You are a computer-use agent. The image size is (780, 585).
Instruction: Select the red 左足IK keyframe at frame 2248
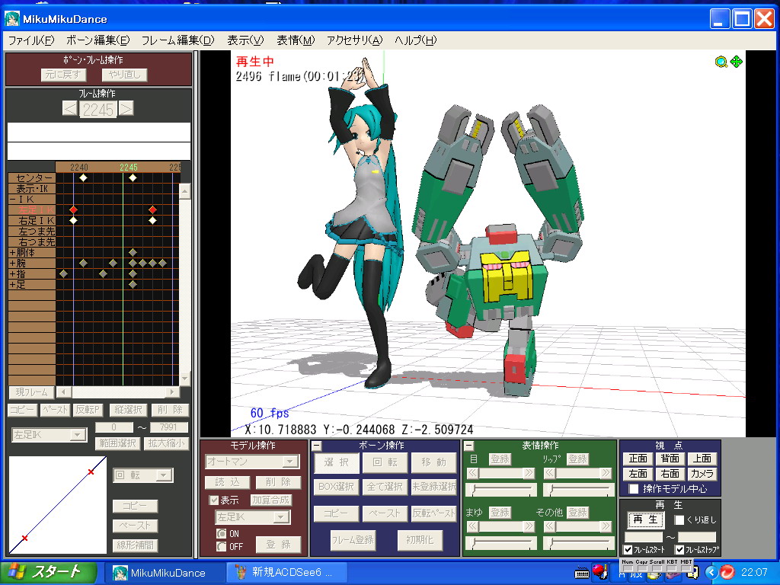tap(152, 210)
